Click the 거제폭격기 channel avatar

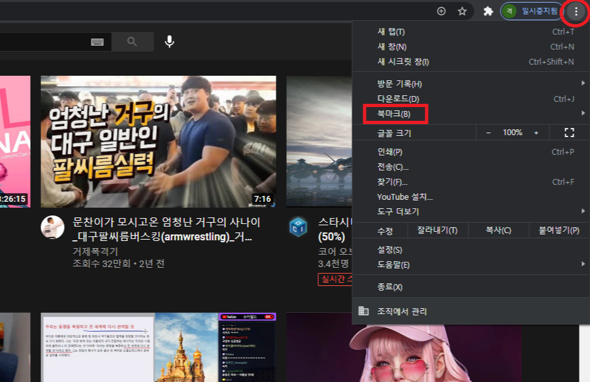point(52,227)
